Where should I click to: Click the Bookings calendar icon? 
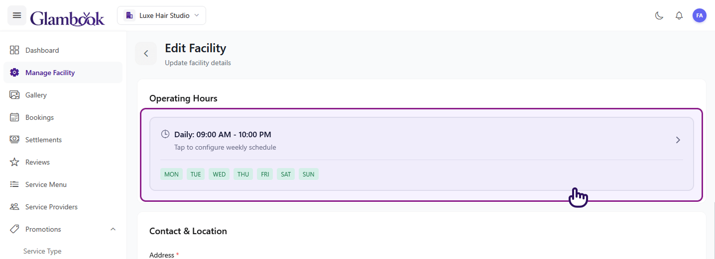click(x=14, y=117)
